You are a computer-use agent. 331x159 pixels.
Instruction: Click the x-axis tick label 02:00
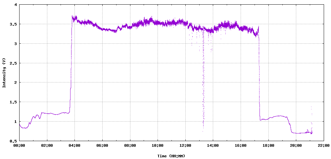[47, 145]
